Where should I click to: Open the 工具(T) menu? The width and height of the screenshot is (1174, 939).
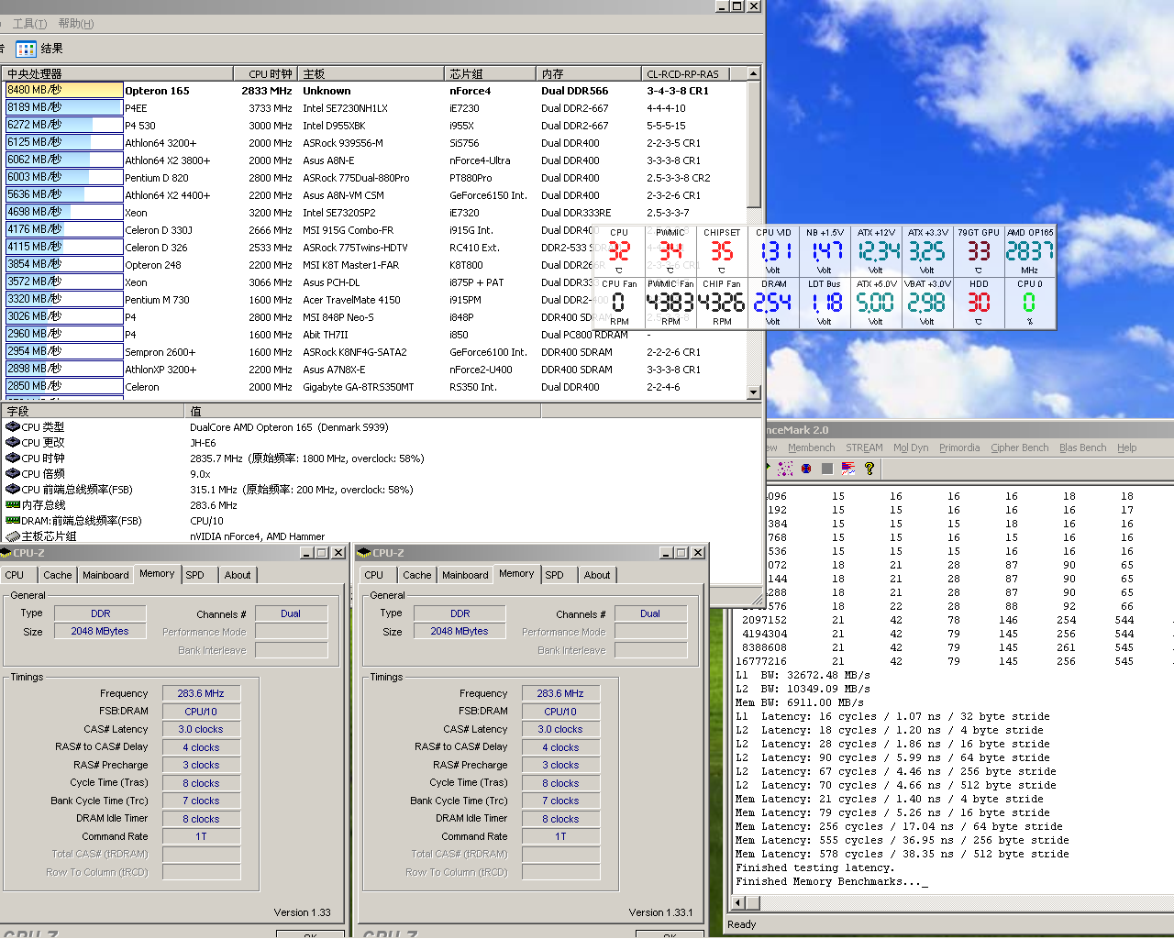pos(29,24)
